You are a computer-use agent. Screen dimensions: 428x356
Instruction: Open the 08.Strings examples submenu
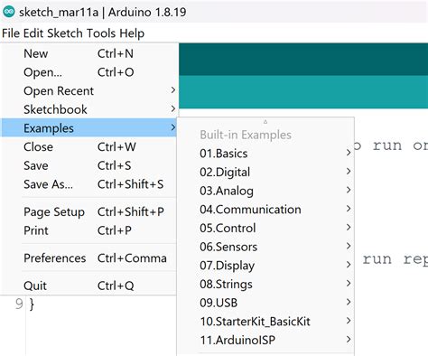tap(265, 284)
